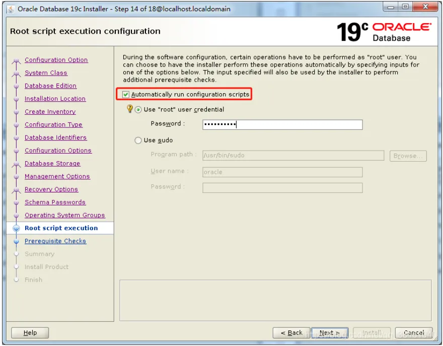
Task: Click the sudo Password field
Action: click(x=282, y=188)
